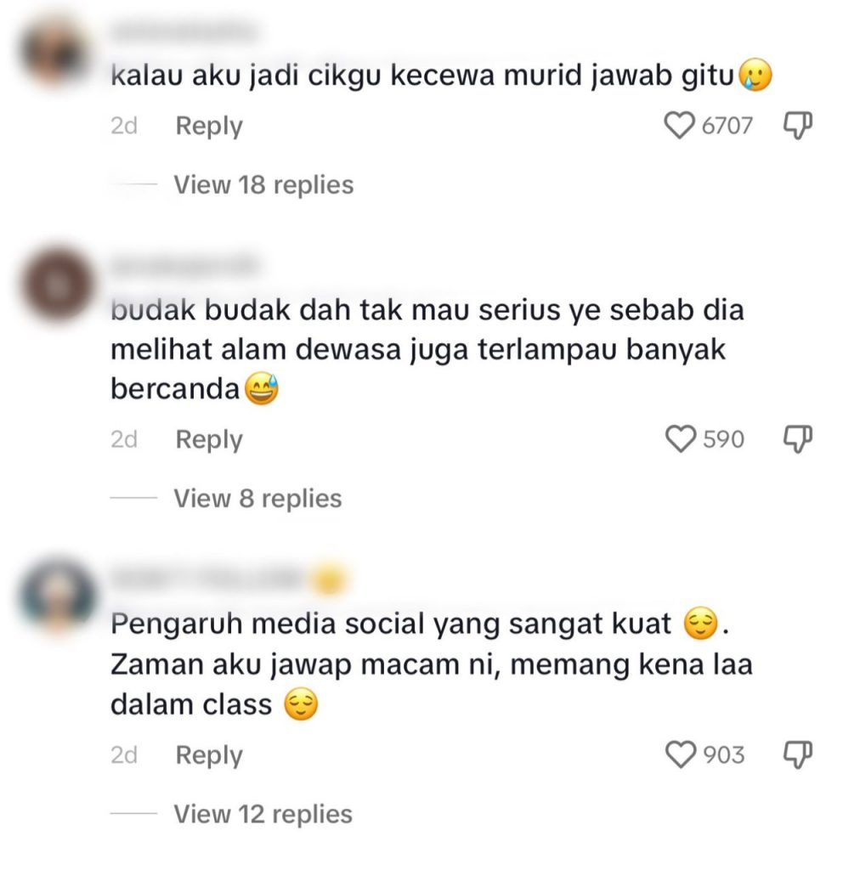Viewport: 843px width, 870px height.
Task: Like the comment with 6707 likes
Action: pos(679,126)
